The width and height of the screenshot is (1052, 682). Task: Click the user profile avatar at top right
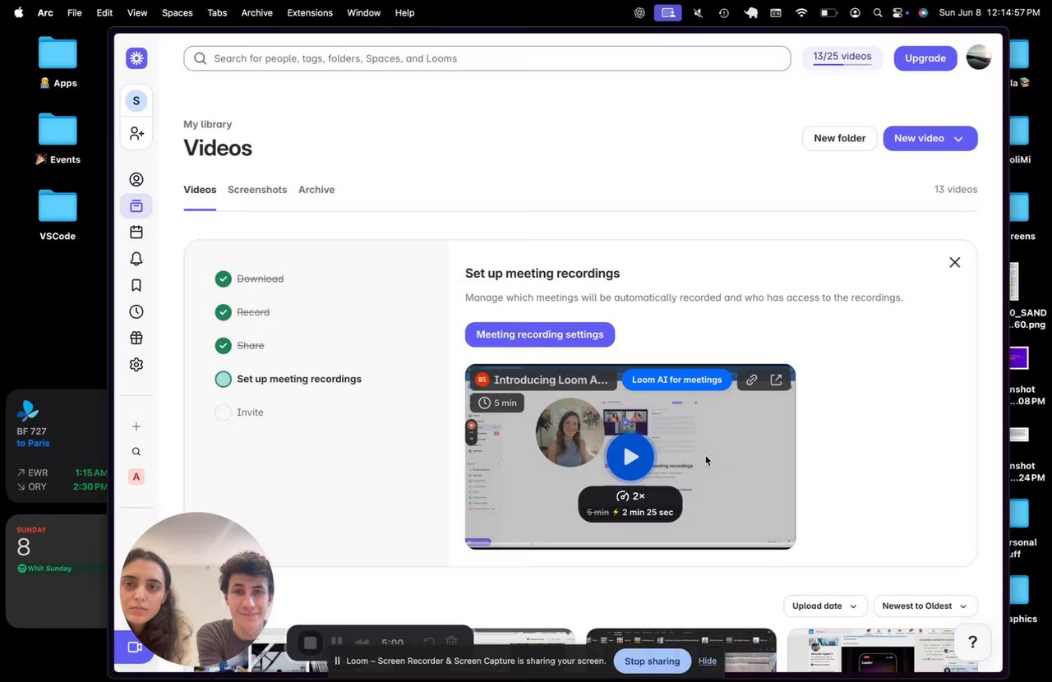pyautogui.click(x=978, y=58)
